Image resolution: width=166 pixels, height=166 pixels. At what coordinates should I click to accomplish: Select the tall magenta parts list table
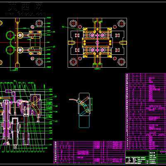(146, 111)
